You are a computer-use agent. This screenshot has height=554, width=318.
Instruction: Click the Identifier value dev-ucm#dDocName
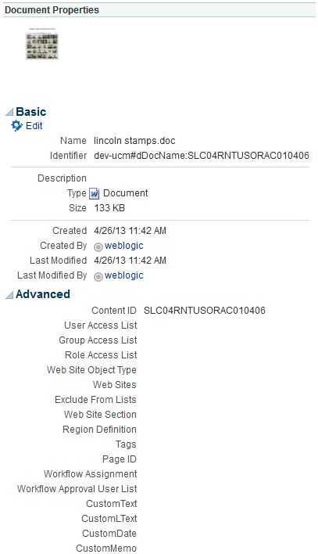click(x=202, y=156)
